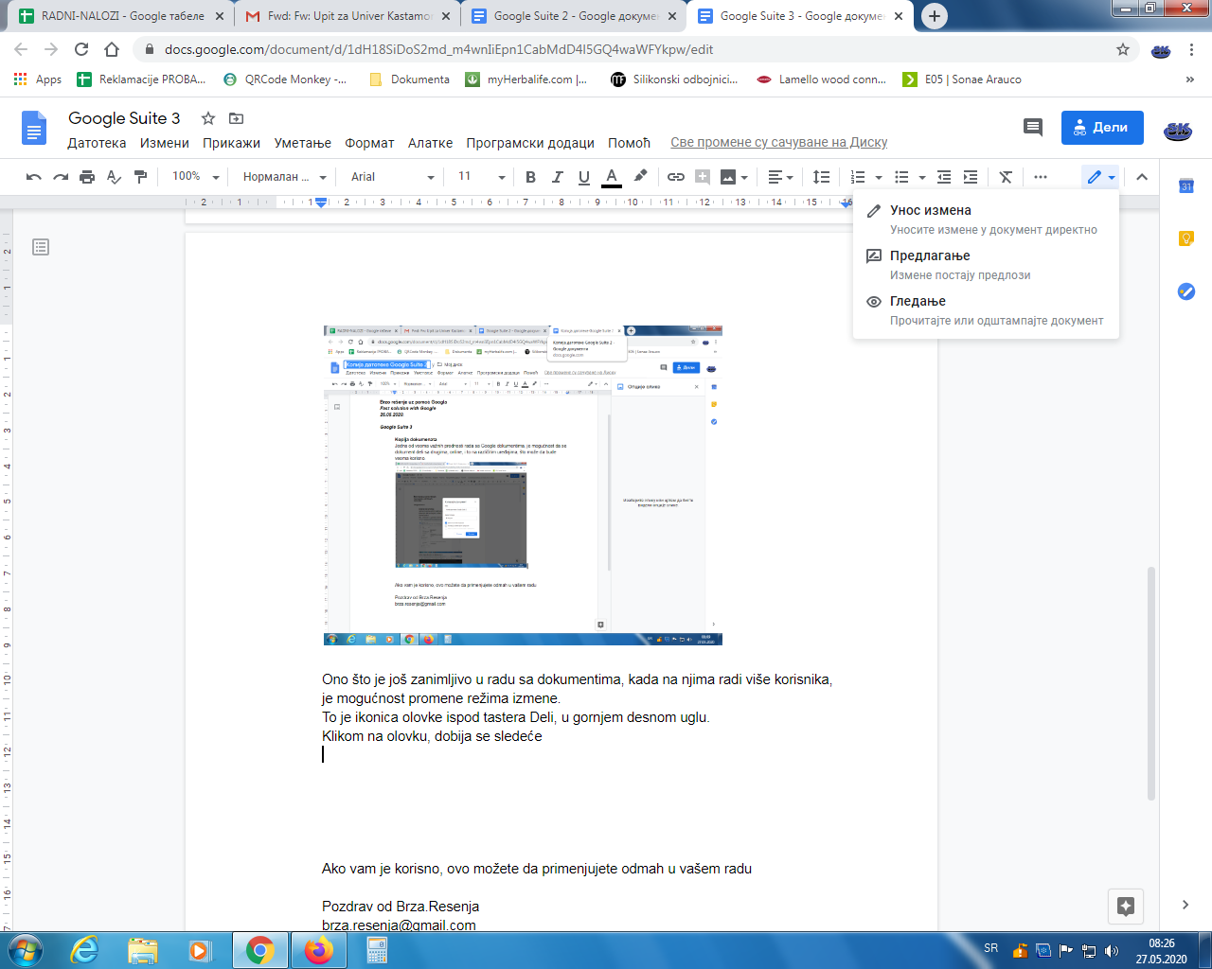Move the document to a folder
The image size is (1212, 969).
237,118
